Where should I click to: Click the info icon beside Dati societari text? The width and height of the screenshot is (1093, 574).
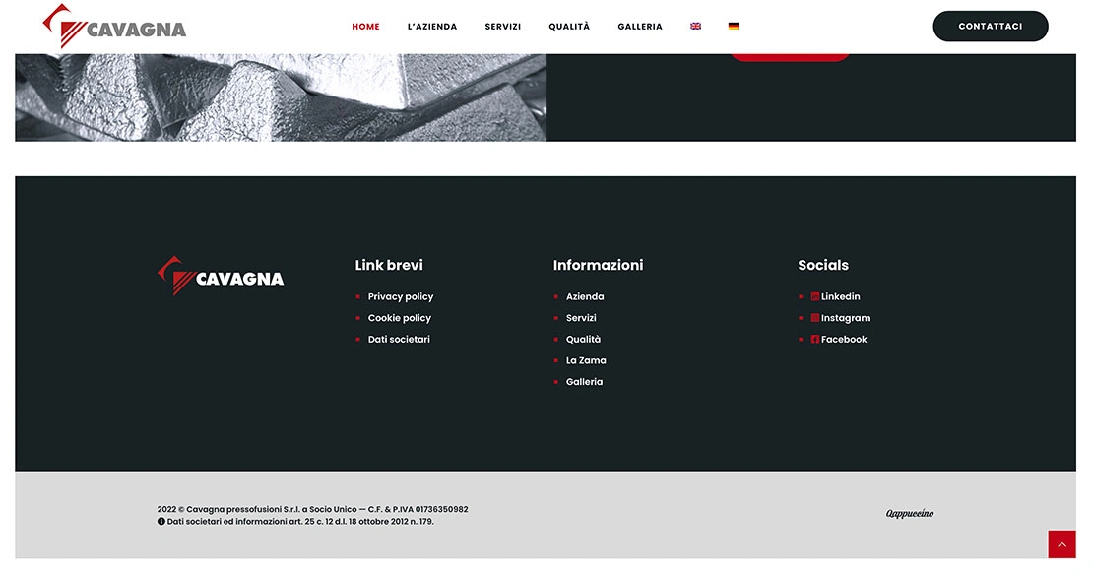[161, 521]
